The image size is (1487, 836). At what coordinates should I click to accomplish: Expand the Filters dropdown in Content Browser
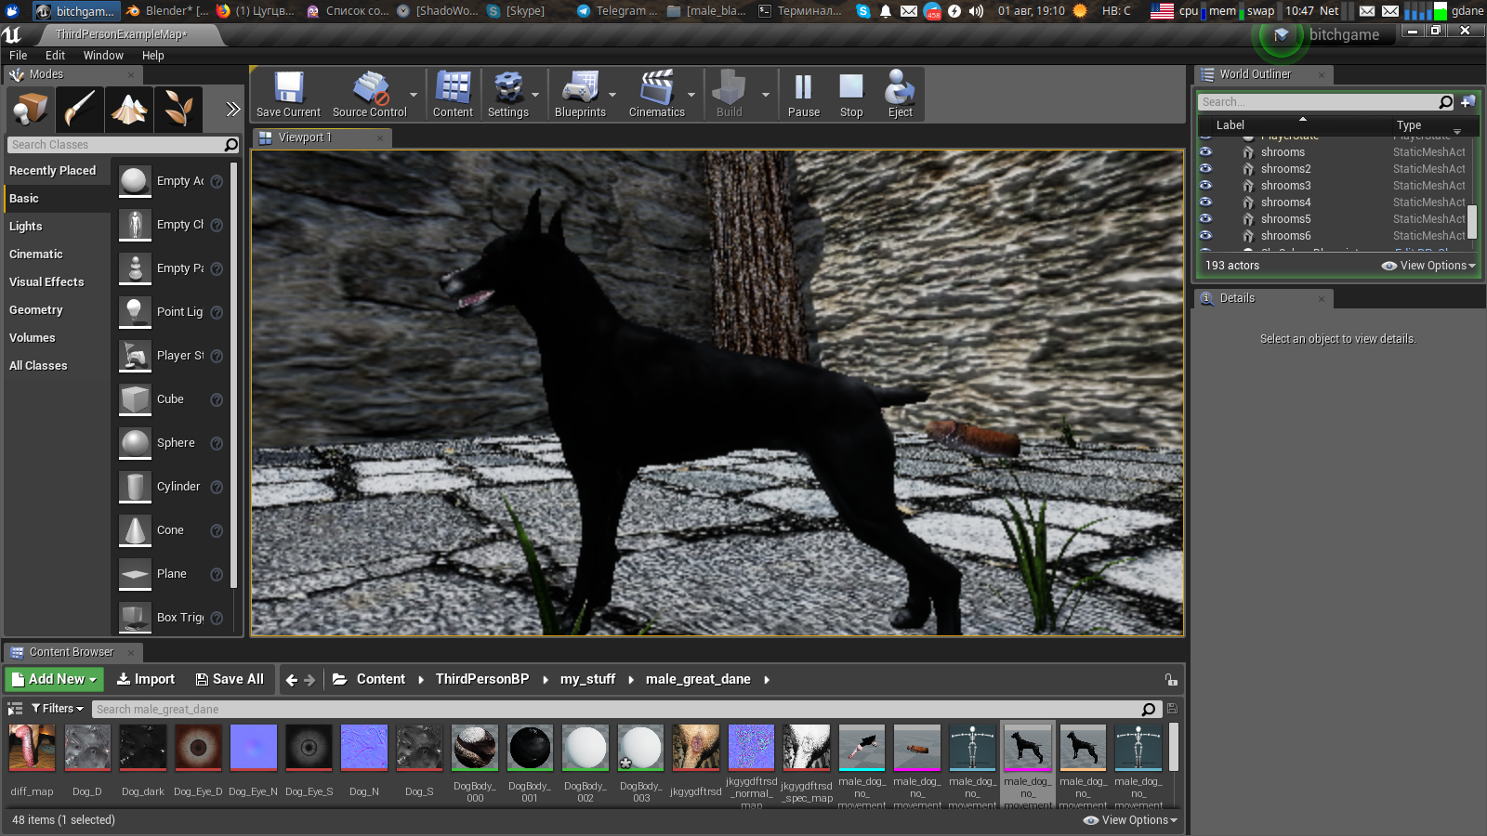[x=58, y=709]
